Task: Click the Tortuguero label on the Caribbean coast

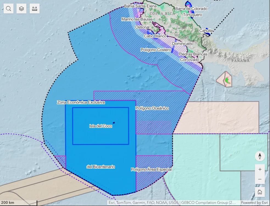Action: pos(192,15)
